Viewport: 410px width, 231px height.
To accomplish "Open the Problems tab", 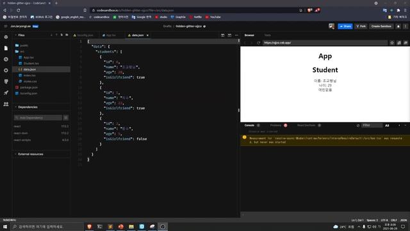I will pos(275,126).
